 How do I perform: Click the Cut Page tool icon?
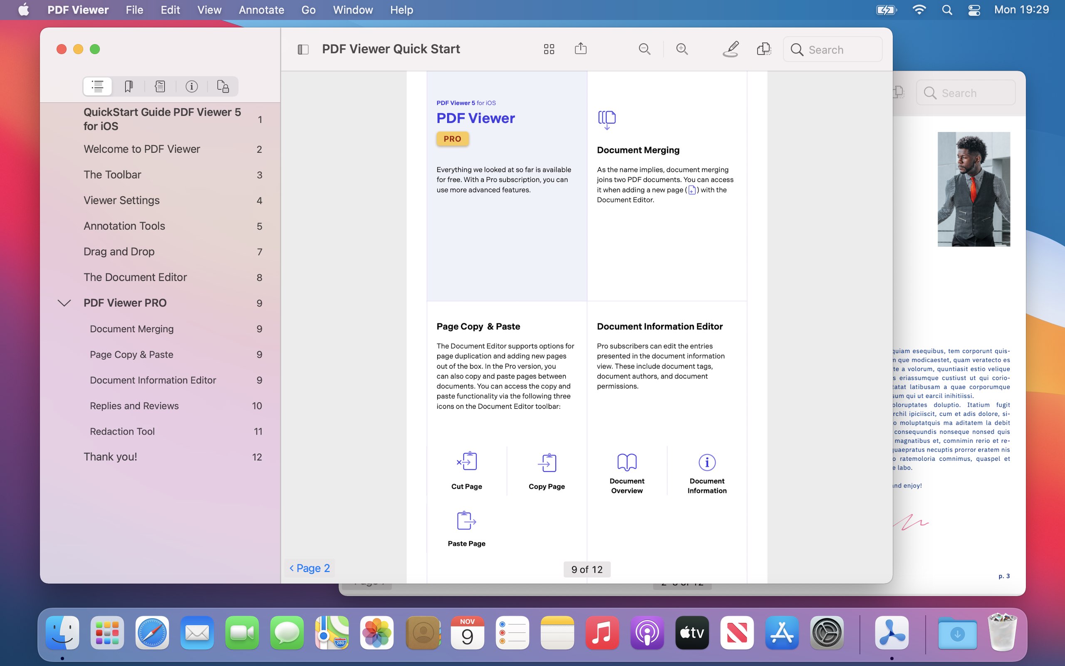(466, 461)
